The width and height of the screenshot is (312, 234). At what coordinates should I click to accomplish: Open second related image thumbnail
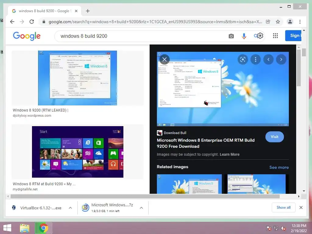point(257,184)
